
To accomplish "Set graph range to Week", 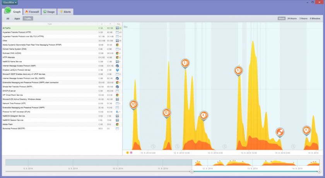I will pos(282,19).
